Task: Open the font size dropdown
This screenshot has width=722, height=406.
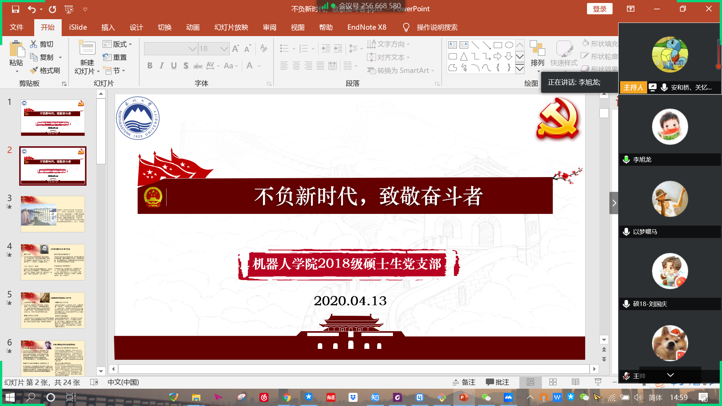Action: coord(224,48)
